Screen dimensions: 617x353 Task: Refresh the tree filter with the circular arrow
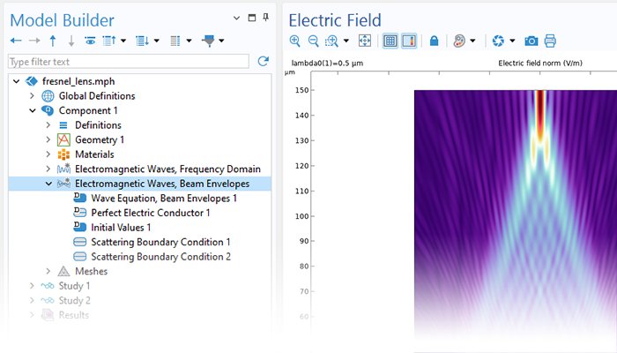pos(264,61)
